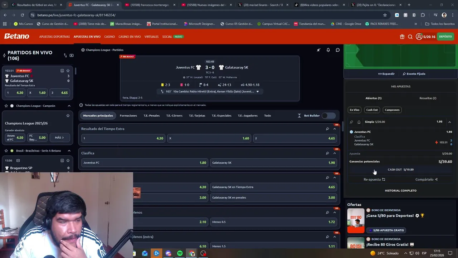Pin the Clasifica market

point(327,153)
